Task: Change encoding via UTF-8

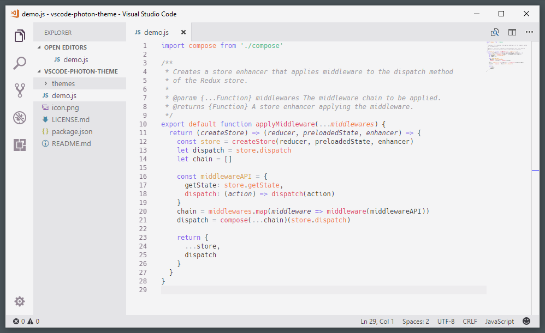Action: coord(446,321)
